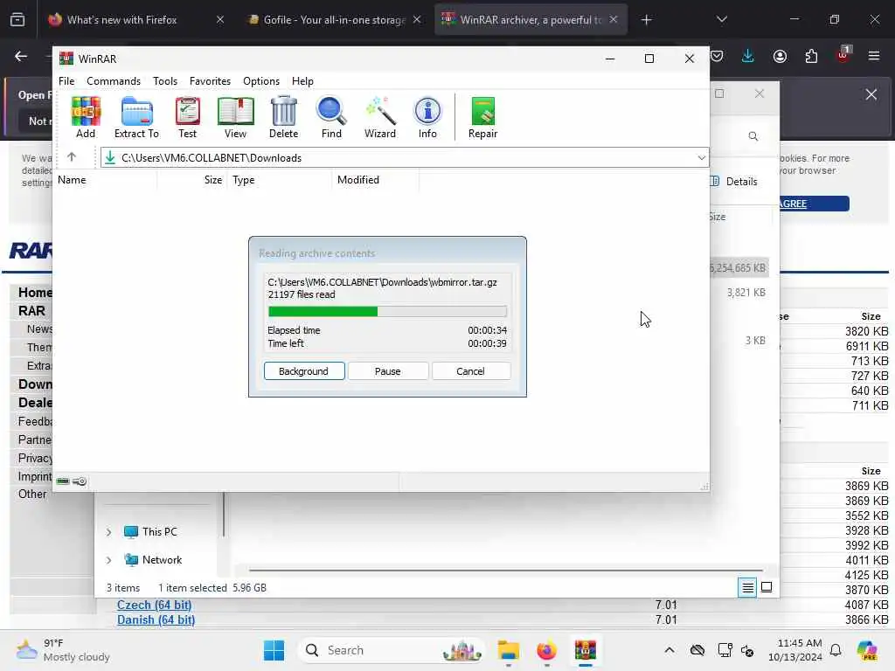Open Firefox downloads arrow icon

[x=748, y=56]
